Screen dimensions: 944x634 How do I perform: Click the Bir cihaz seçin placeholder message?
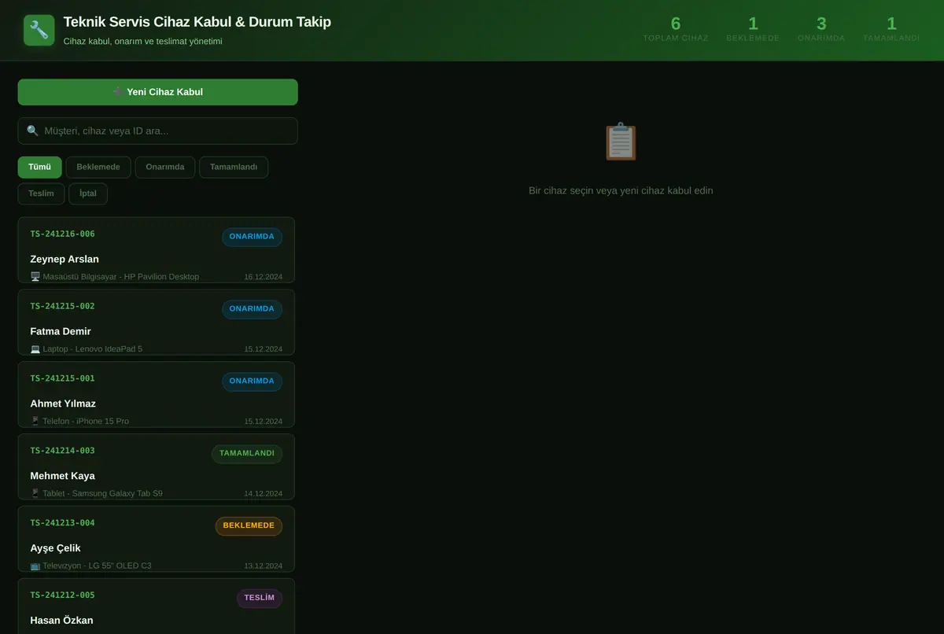(621, 190)
